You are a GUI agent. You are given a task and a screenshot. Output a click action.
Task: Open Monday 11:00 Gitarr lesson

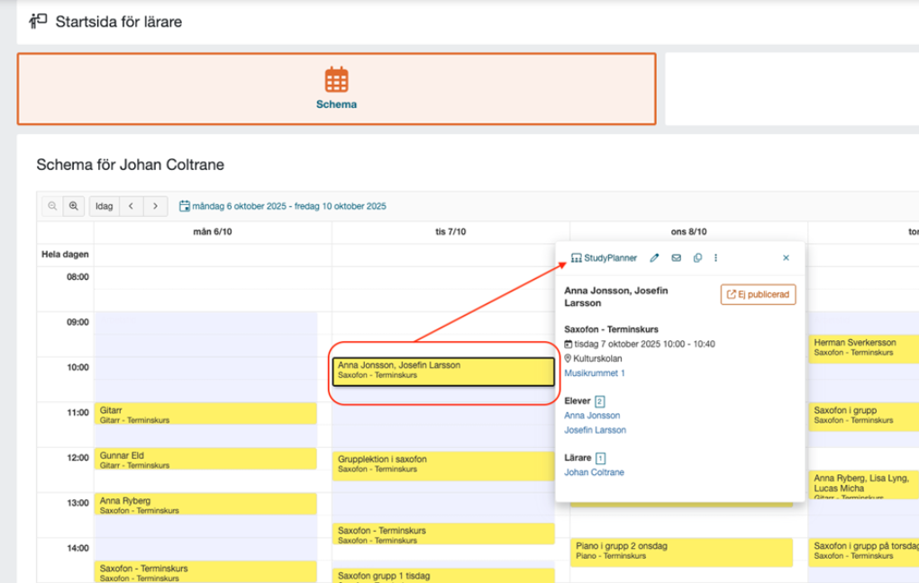pos(205,413)
